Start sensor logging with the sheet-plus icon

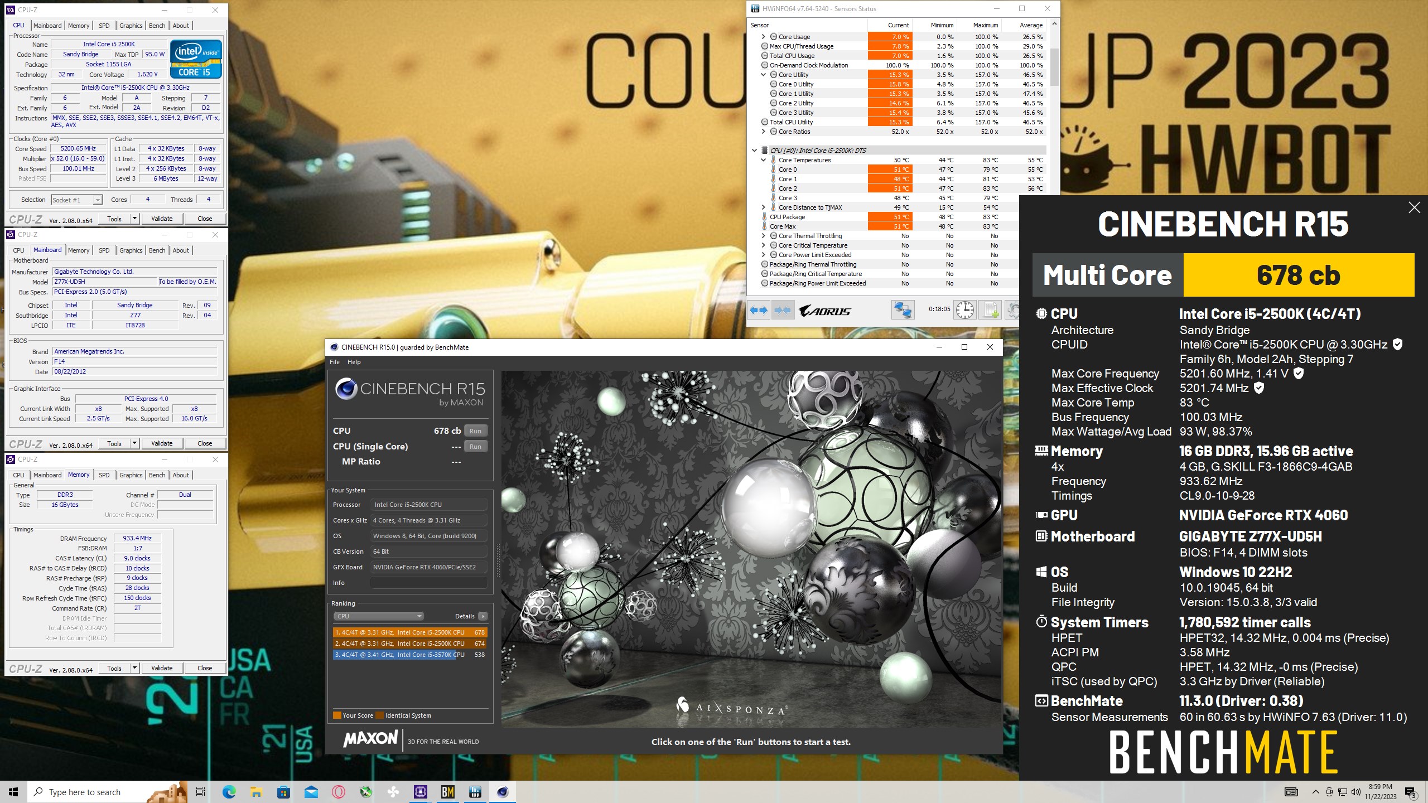[x=991, y=310]
